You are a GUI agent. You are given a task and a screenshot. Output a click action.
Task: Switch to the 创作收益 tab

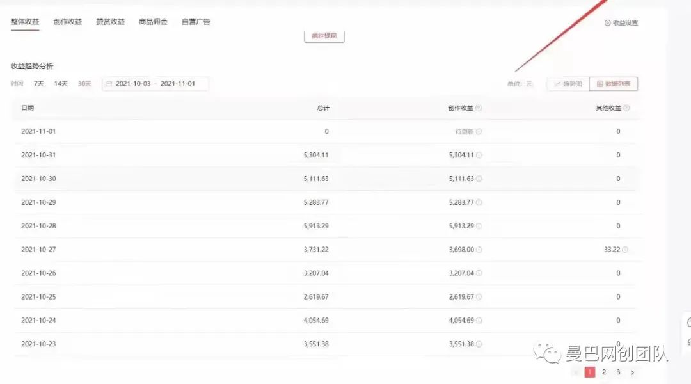pyautogui.click(x=67, y=21)
